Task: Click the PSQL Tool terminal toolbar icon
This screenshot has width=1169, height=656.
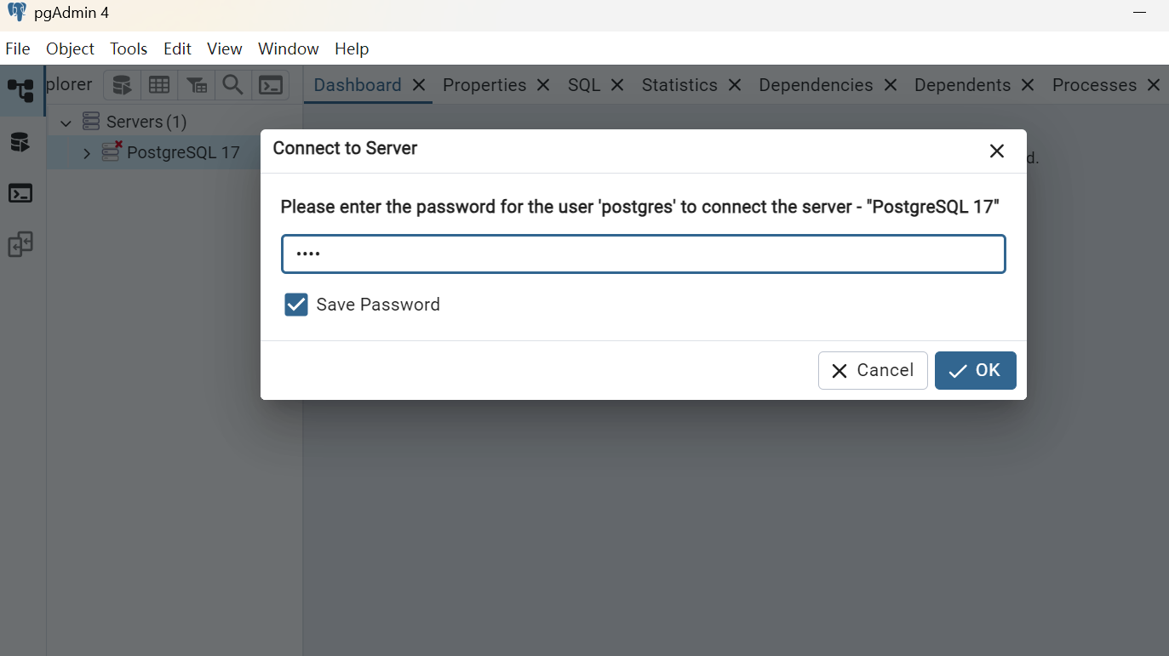Action: (x=271, y=85)
